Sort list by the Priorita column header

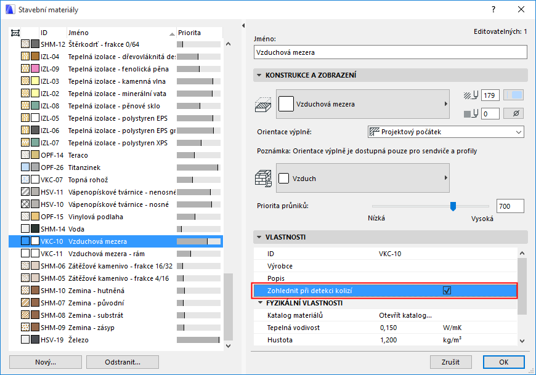199,33
